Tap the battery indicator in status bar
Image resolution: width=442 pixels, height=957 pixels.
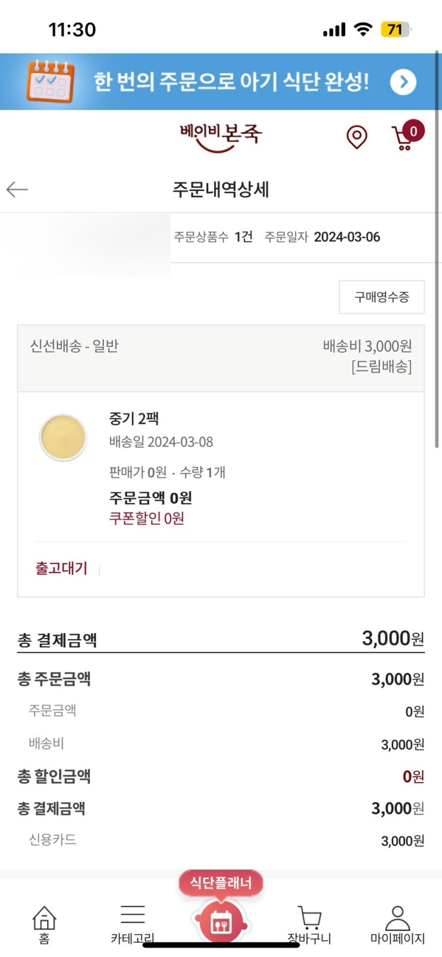click(396, 29)
